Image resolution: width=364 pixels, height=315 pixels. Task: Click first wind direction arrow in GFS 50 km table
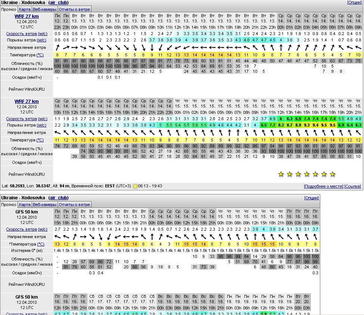58,237
